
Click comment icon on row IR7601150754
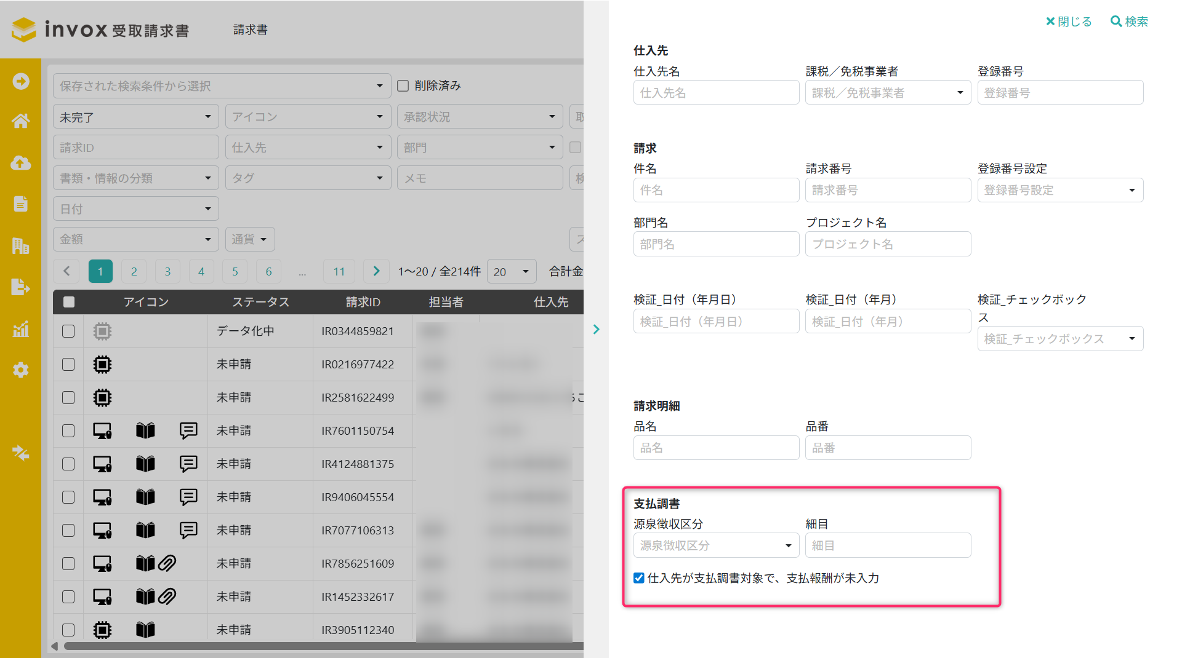tap(188, 430)
